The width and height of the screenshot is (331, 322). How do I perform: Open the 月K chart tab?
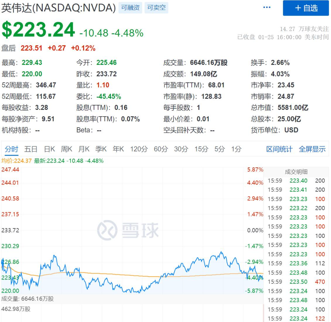click(84, 149)
